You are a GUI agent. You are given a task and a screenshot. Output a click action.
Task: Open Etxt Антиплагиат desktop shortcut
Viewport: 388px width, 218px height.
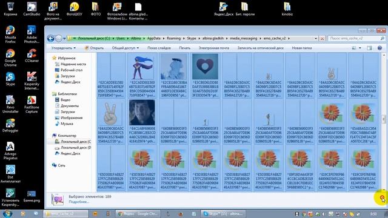click(10, 174)
